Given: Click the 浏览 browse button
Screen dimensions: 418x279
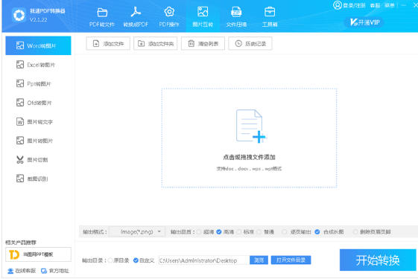Looking at the screenshot, I should (x=259, y=260).
